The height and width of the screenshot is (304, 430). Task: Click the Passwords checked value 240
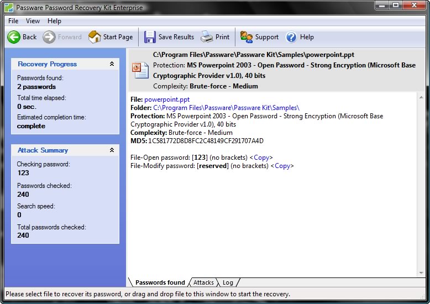coord(23,194)
